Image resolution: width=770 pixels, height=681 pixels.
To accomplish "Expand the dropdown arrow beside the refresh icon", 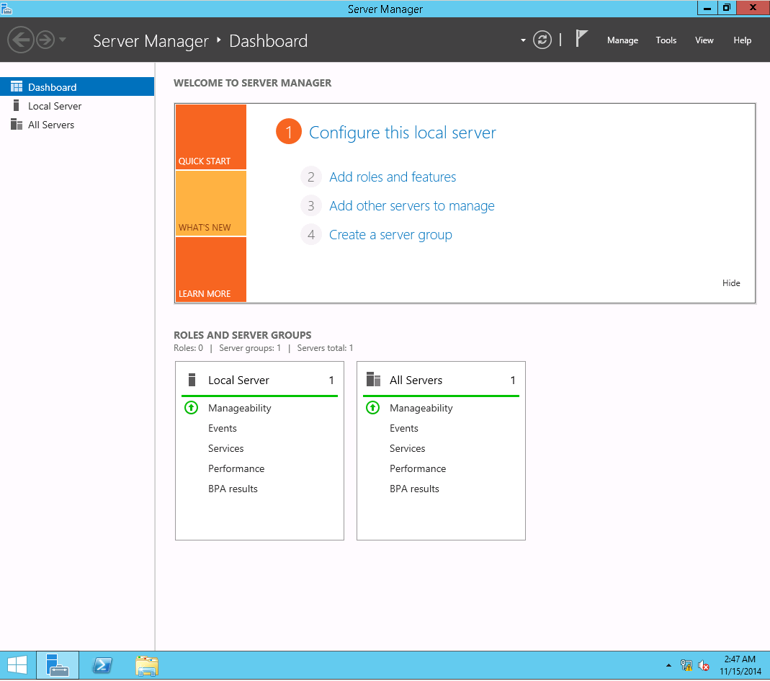I will point(523,40).
